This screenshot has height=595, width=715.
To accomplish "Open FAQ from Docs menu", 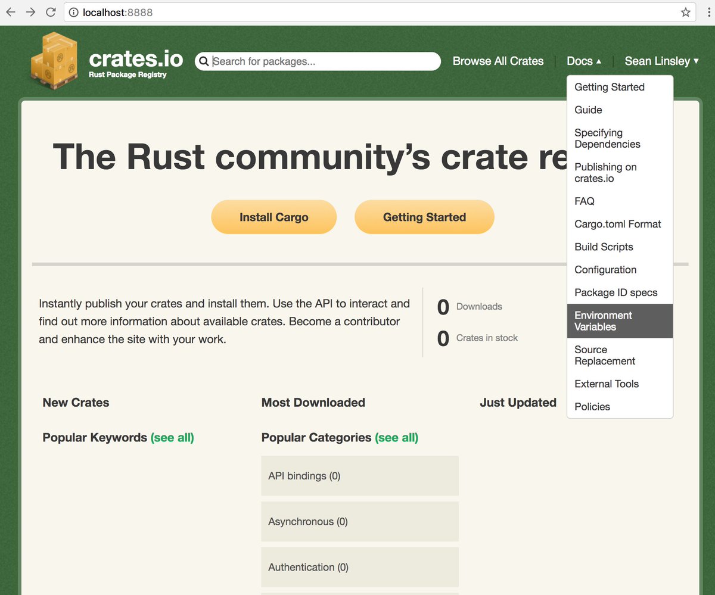I will pyautogui.click(x=620, y=201).
